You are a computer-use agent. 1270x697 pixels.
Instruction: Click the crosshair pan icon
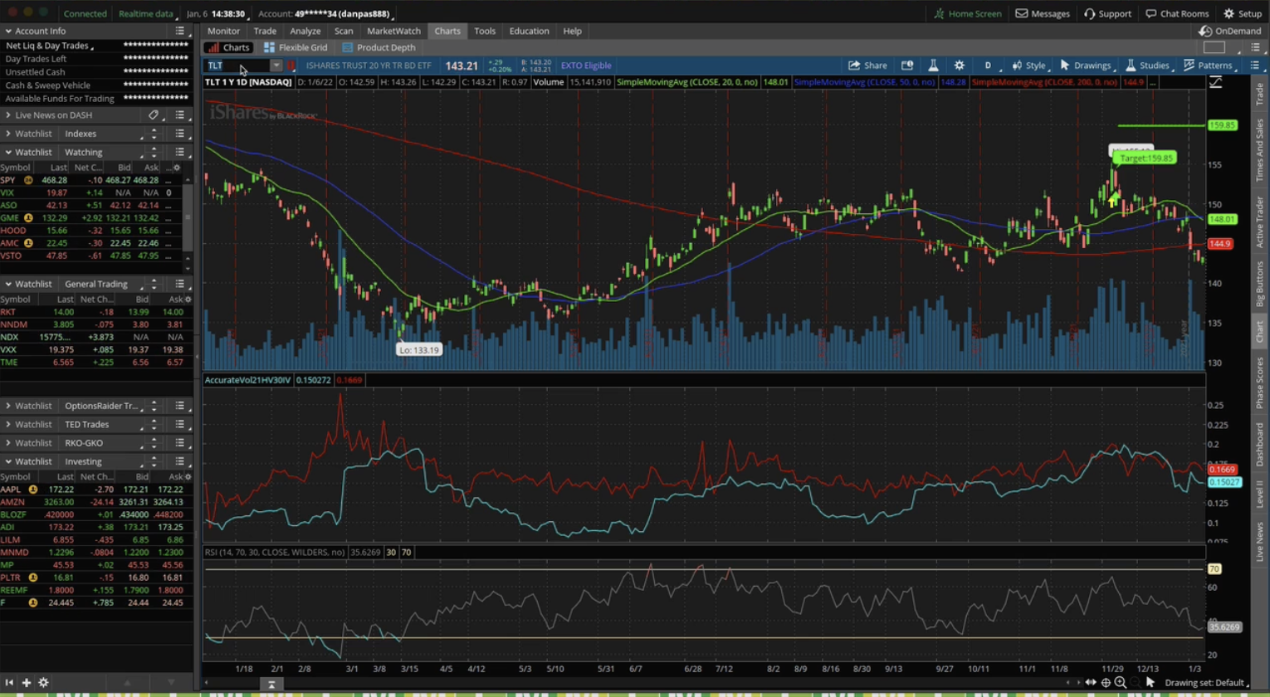click(1106, 683)
